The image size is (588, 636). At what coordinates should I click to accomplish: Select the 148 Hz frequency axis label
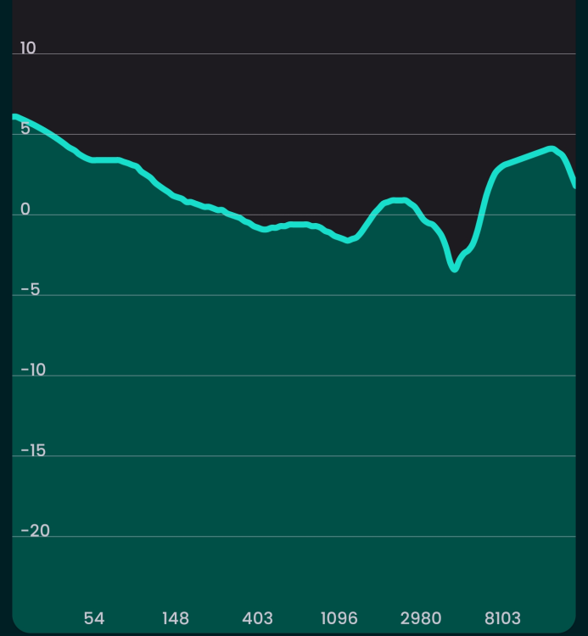tap(176, 618)
